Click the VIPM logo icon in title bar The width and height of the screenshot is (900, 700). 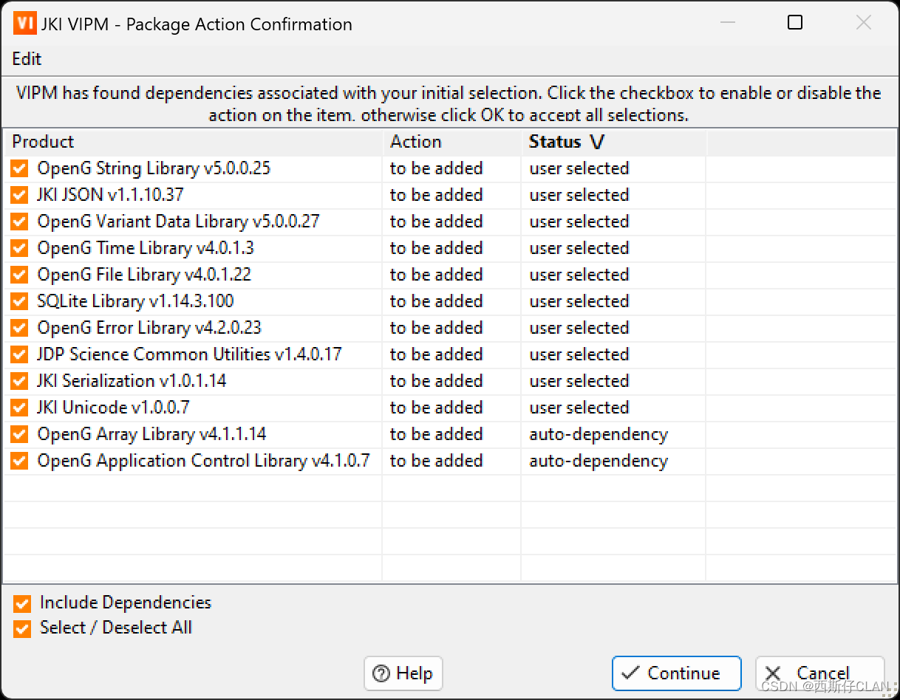click(26, 23)
